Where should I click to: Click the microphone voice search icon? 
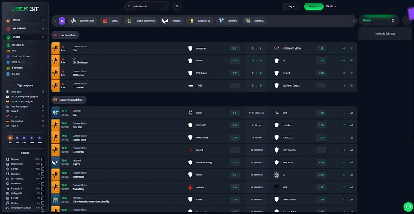coord(177,6)
